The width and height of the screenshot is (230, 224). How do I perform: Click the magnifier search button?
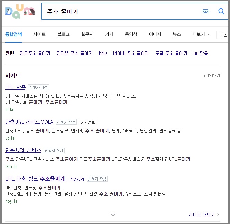pos(221,11)
